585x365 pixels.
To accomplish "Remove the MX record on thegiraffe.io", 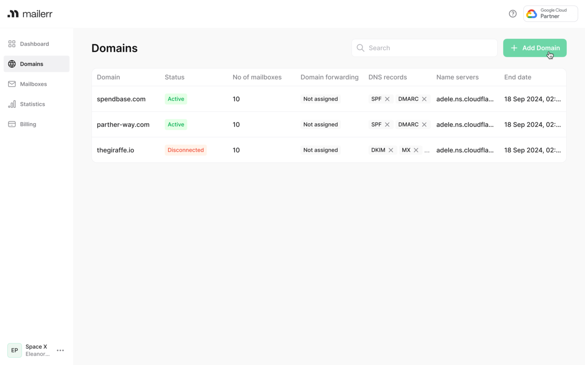I will coord(416,150).
